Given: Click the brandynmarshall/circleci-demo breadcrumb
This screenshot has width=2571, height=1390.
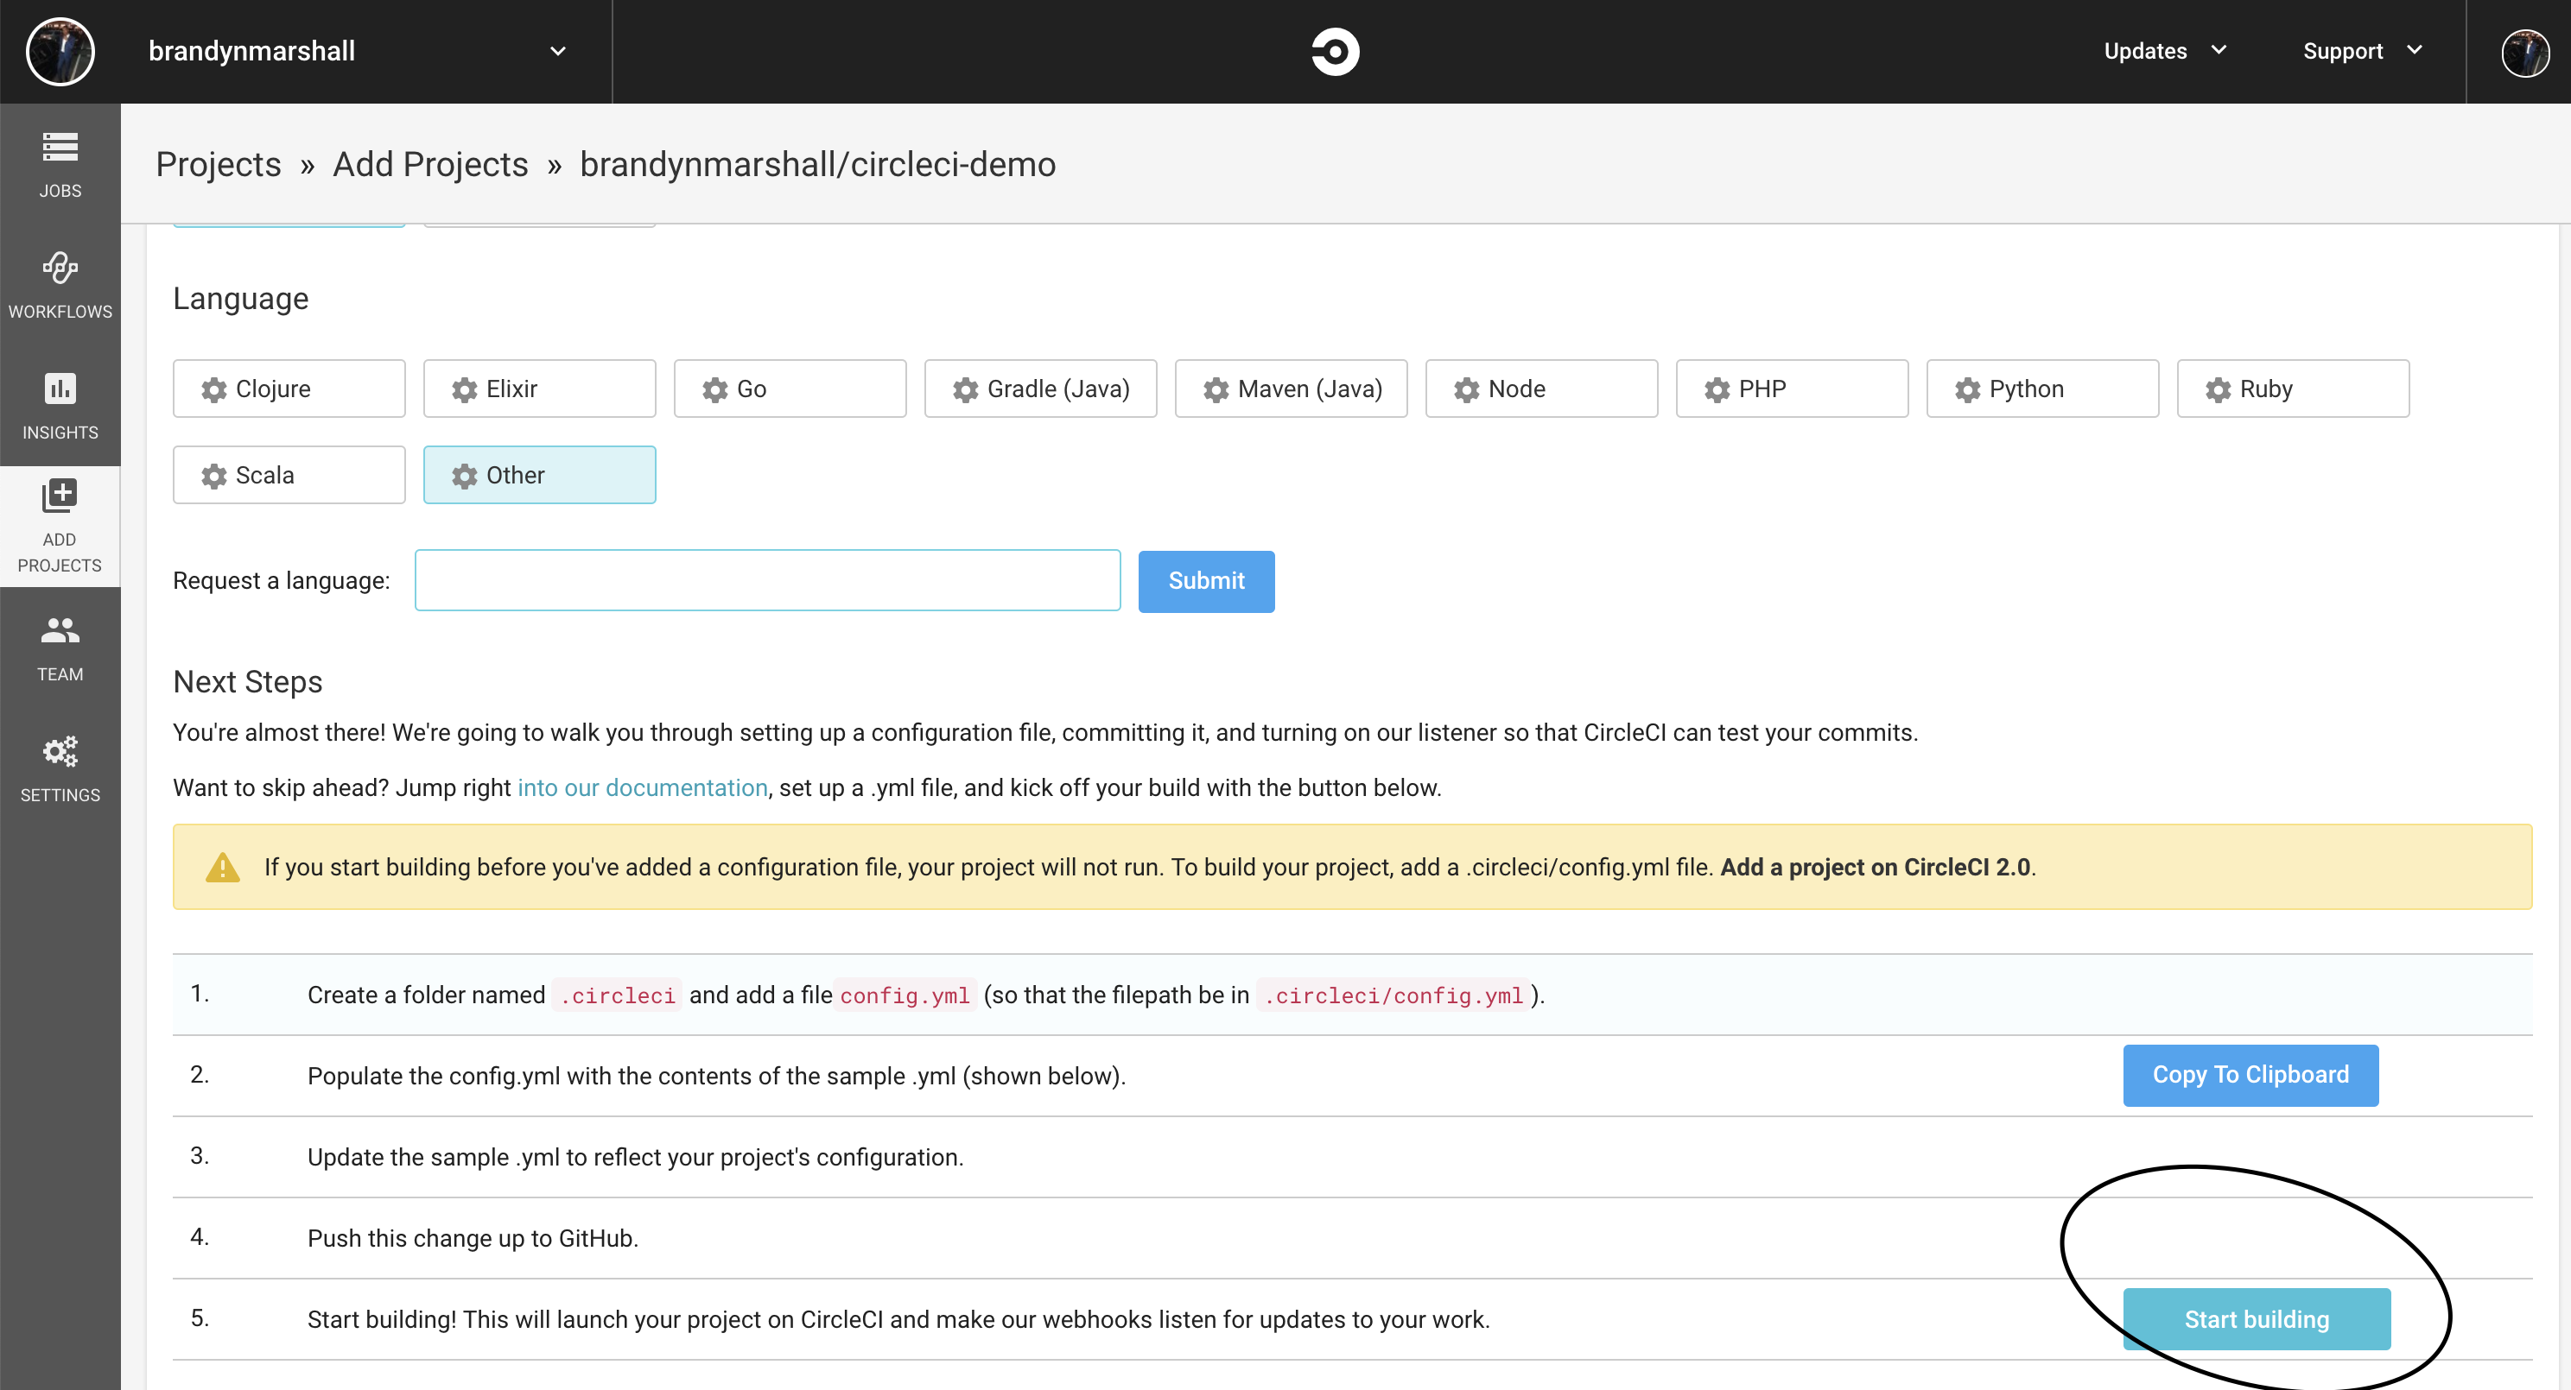Looking at the screenshot, I should [817, 165].
